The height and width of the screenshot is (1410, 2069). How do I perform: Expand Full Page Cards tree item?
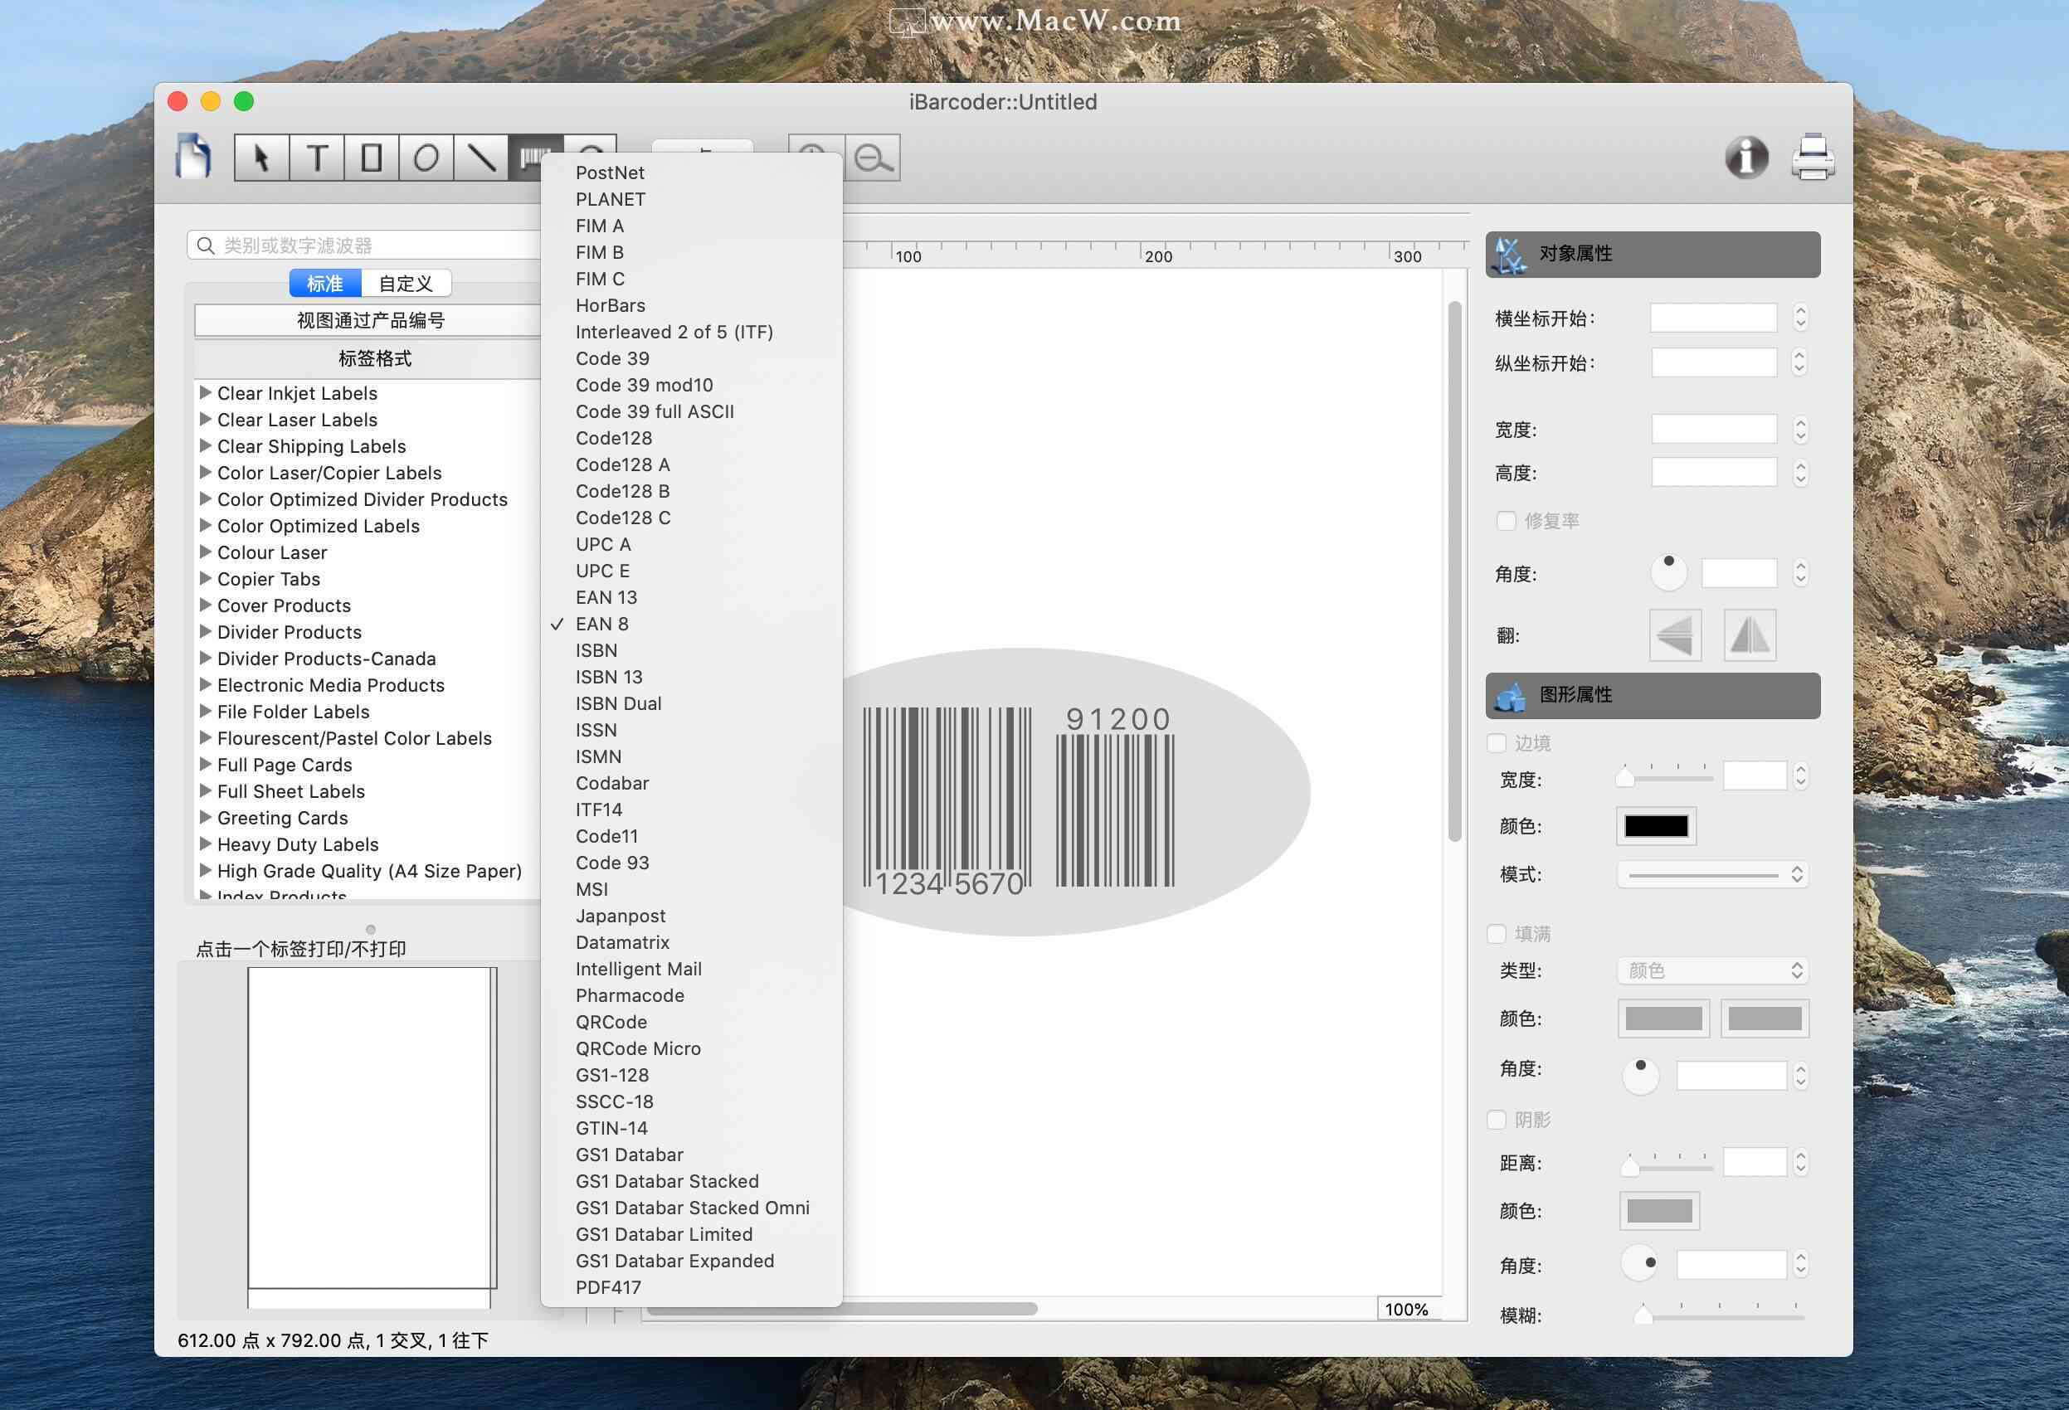coord(206,764)
